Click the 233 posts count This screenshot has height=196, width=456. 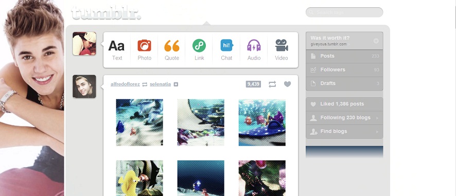coord(375,56)
